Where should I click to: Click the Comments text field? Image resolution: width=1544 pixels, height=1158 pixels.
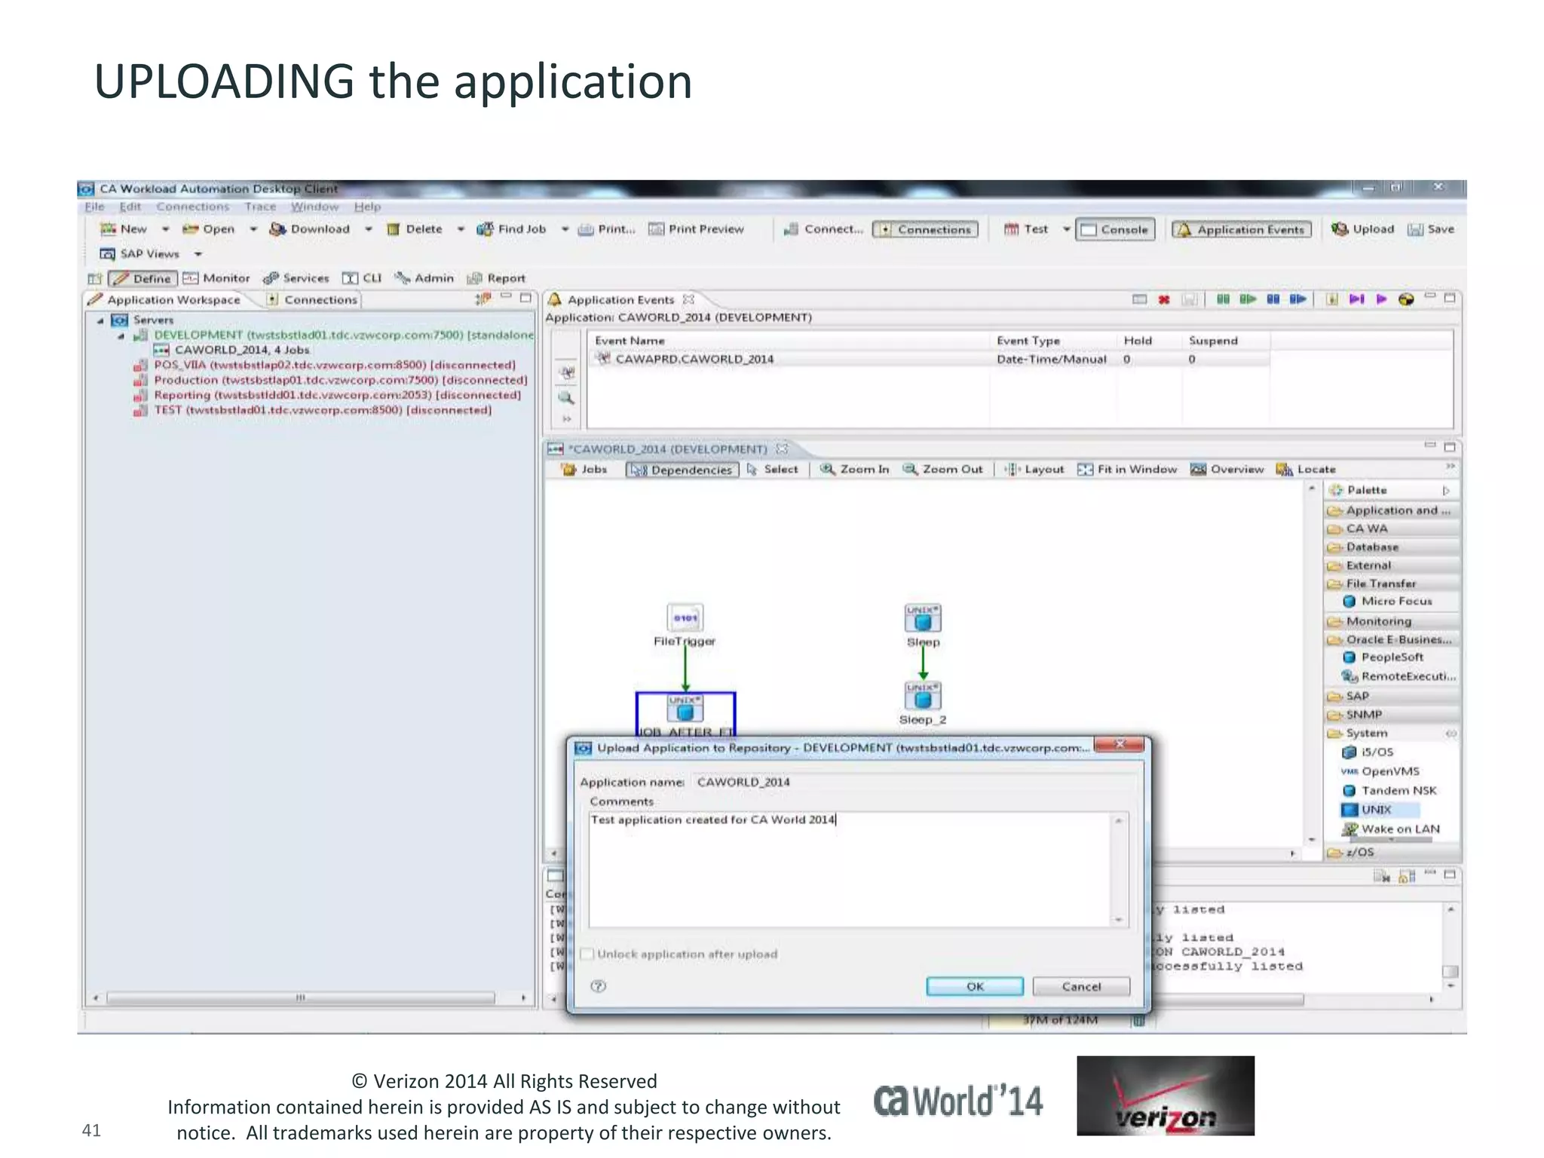850,869
